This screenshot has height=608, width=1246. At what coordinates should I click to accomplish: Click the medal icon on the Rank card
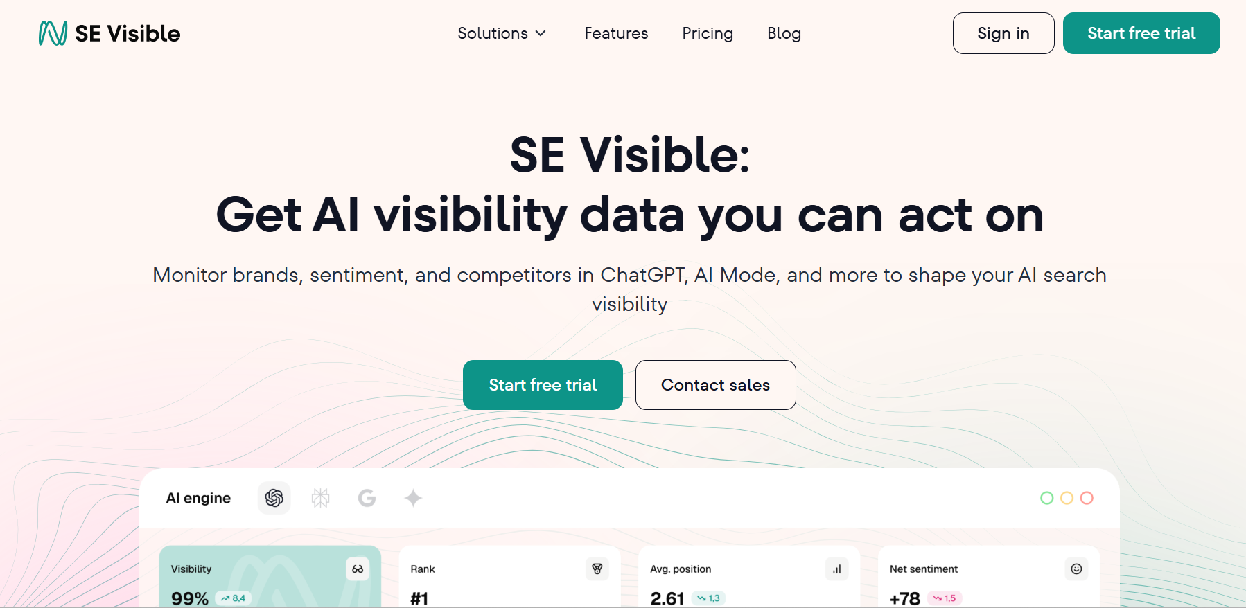click(x=597, y=569)
